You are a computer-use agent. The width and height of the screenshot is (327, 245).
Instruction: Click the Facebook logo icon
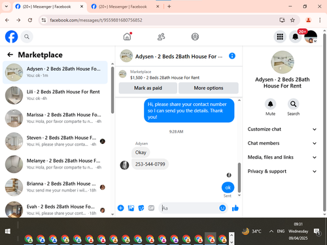pos(11,37)
